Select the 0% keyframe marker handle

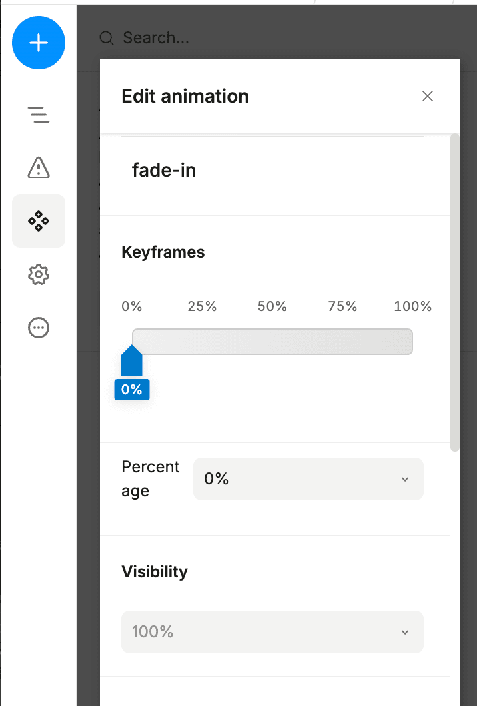(131, 362)
